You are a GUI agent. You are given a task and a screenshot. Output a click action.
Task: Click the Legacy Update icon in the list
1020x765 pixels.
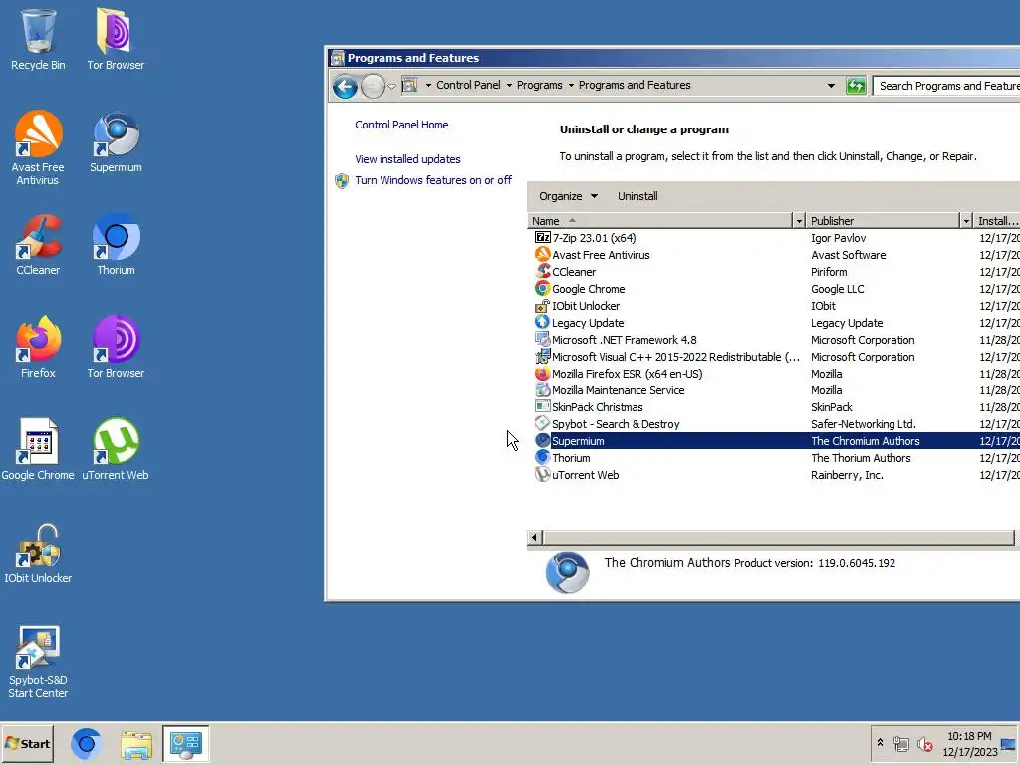coord(542,322)
